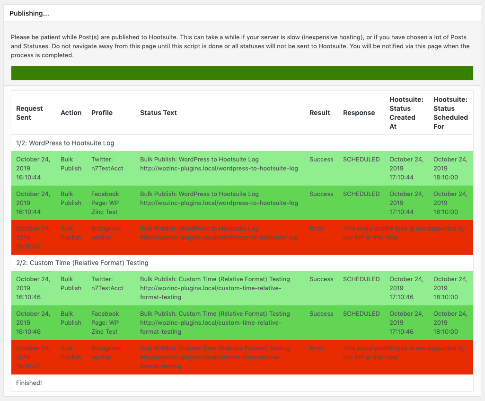
Task: Click "Instagram: wpzinc" profile in WordPress Log group
Action: (x=106, y=233)
